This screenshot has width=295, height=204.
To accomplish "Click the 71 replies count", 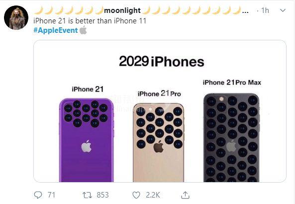I will click(51, 195).
